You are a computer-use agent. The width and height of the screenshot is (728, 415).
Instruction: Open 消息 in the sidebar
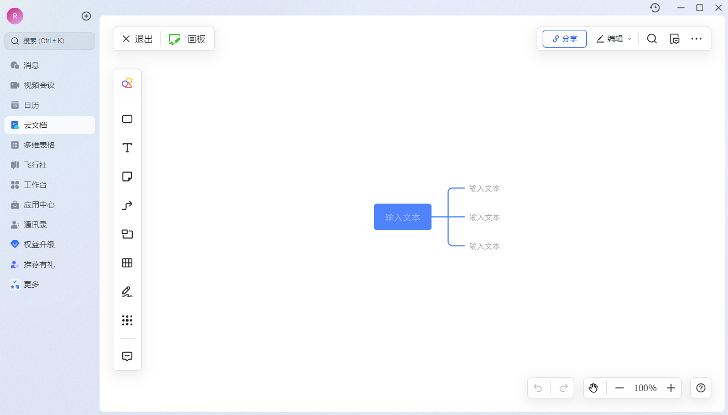tap(50, 65)
